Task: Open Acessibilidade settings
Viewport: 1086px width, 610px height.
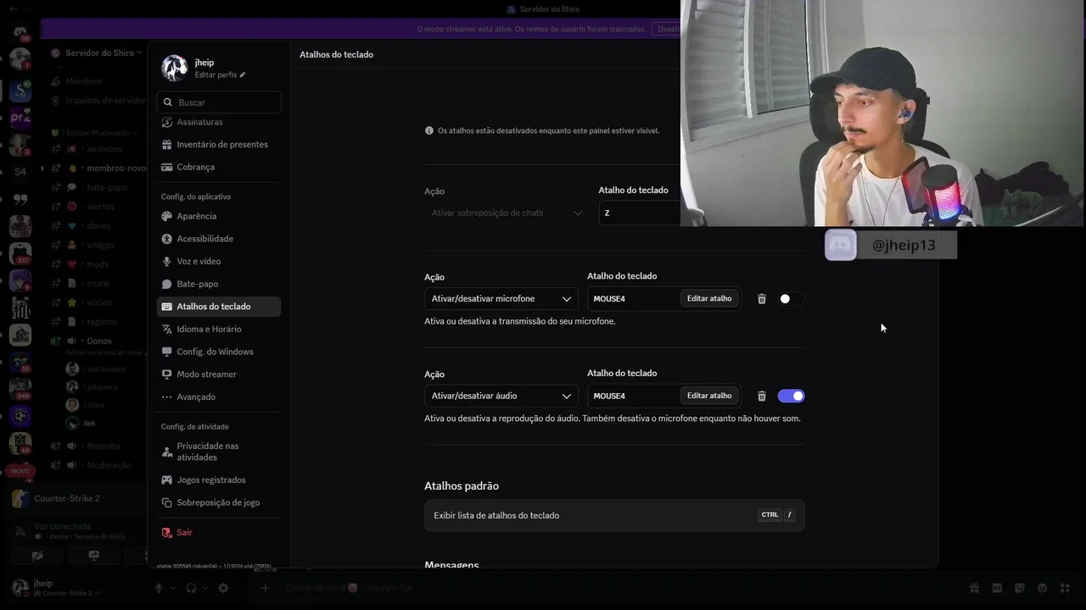Action: click(219, 239)
